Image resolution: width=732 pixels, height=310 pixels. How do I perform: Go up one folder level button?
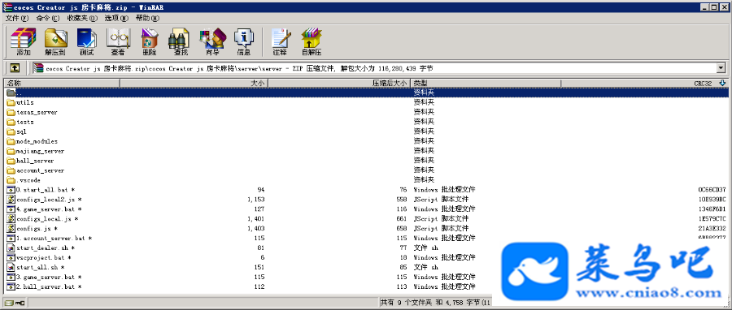coord(15,68)
